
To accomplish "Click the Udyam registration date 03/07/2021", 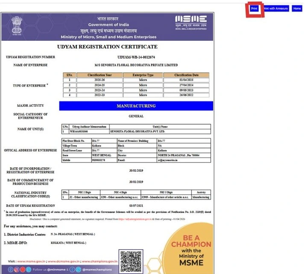I will (136, 206).
